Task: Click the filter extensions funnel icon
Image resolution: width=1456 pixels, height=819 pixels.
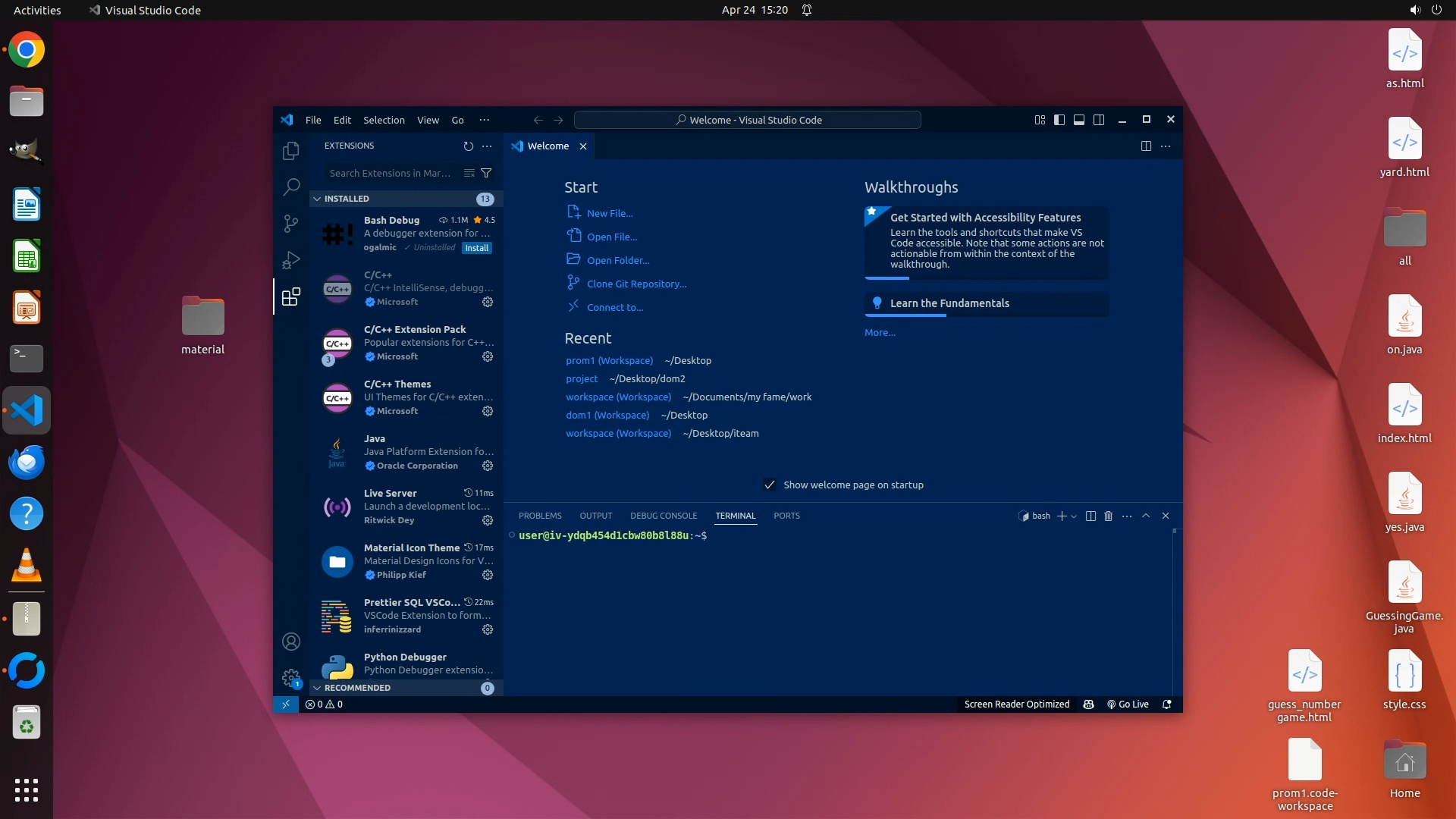Action: tap(486, 173)
